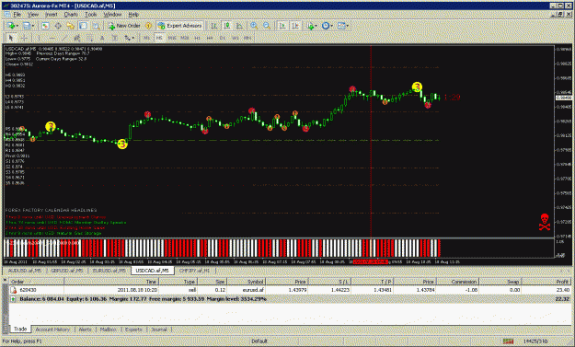Viewport: 575px width, 347px height.
Task: Switch to CHFJPY.af,H1 chart tab
Action: [194, 271]
